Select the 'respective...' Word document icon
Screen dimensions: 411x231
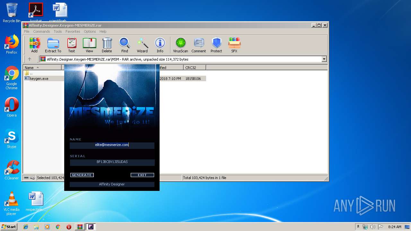tap(36, 202)
